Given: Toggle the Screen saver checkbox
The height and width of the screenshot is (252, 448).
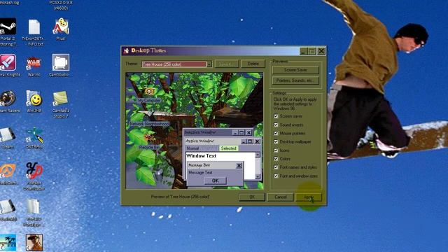Looking at the screenshot, I should pos(276,116).
